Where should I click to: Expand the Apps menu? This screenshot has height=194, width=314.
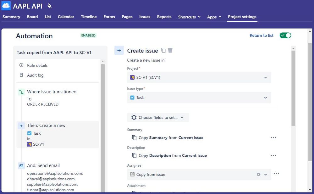click(214, 17)
